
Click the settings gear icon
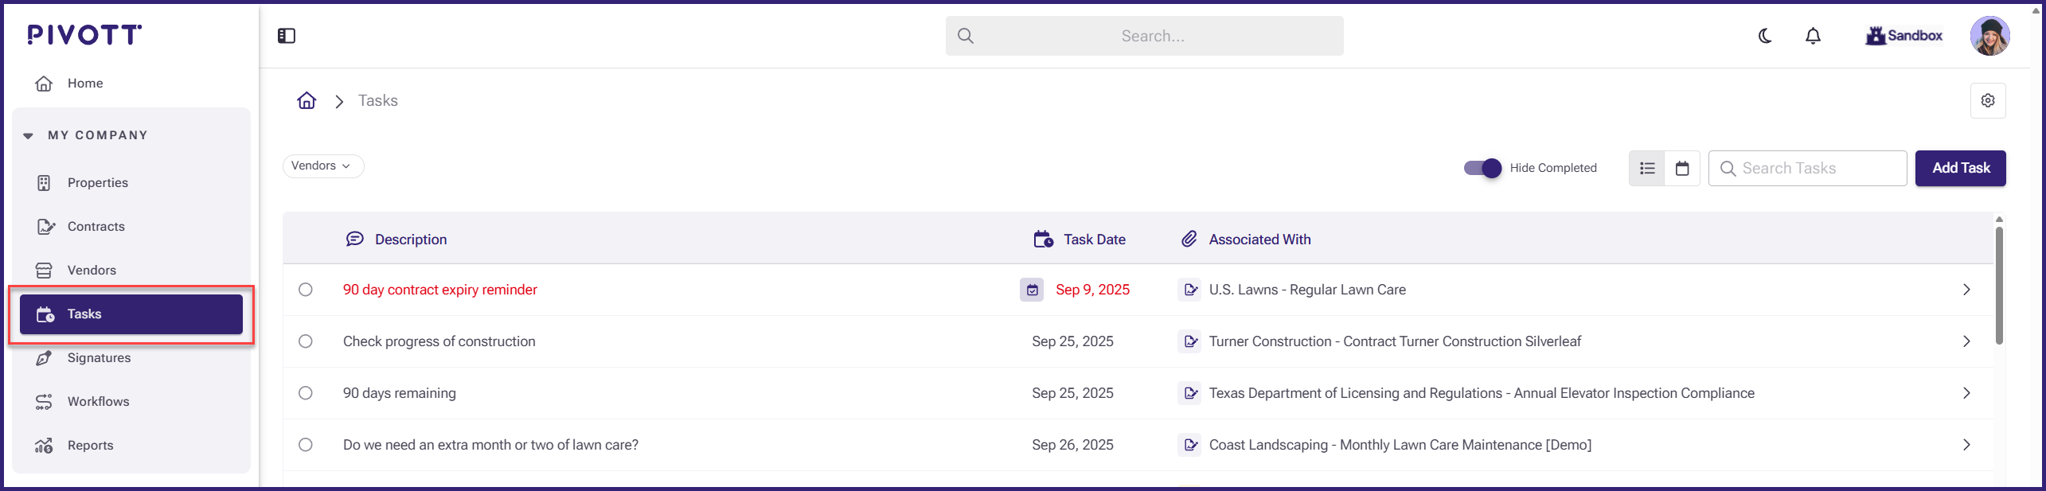point(1987,100)
